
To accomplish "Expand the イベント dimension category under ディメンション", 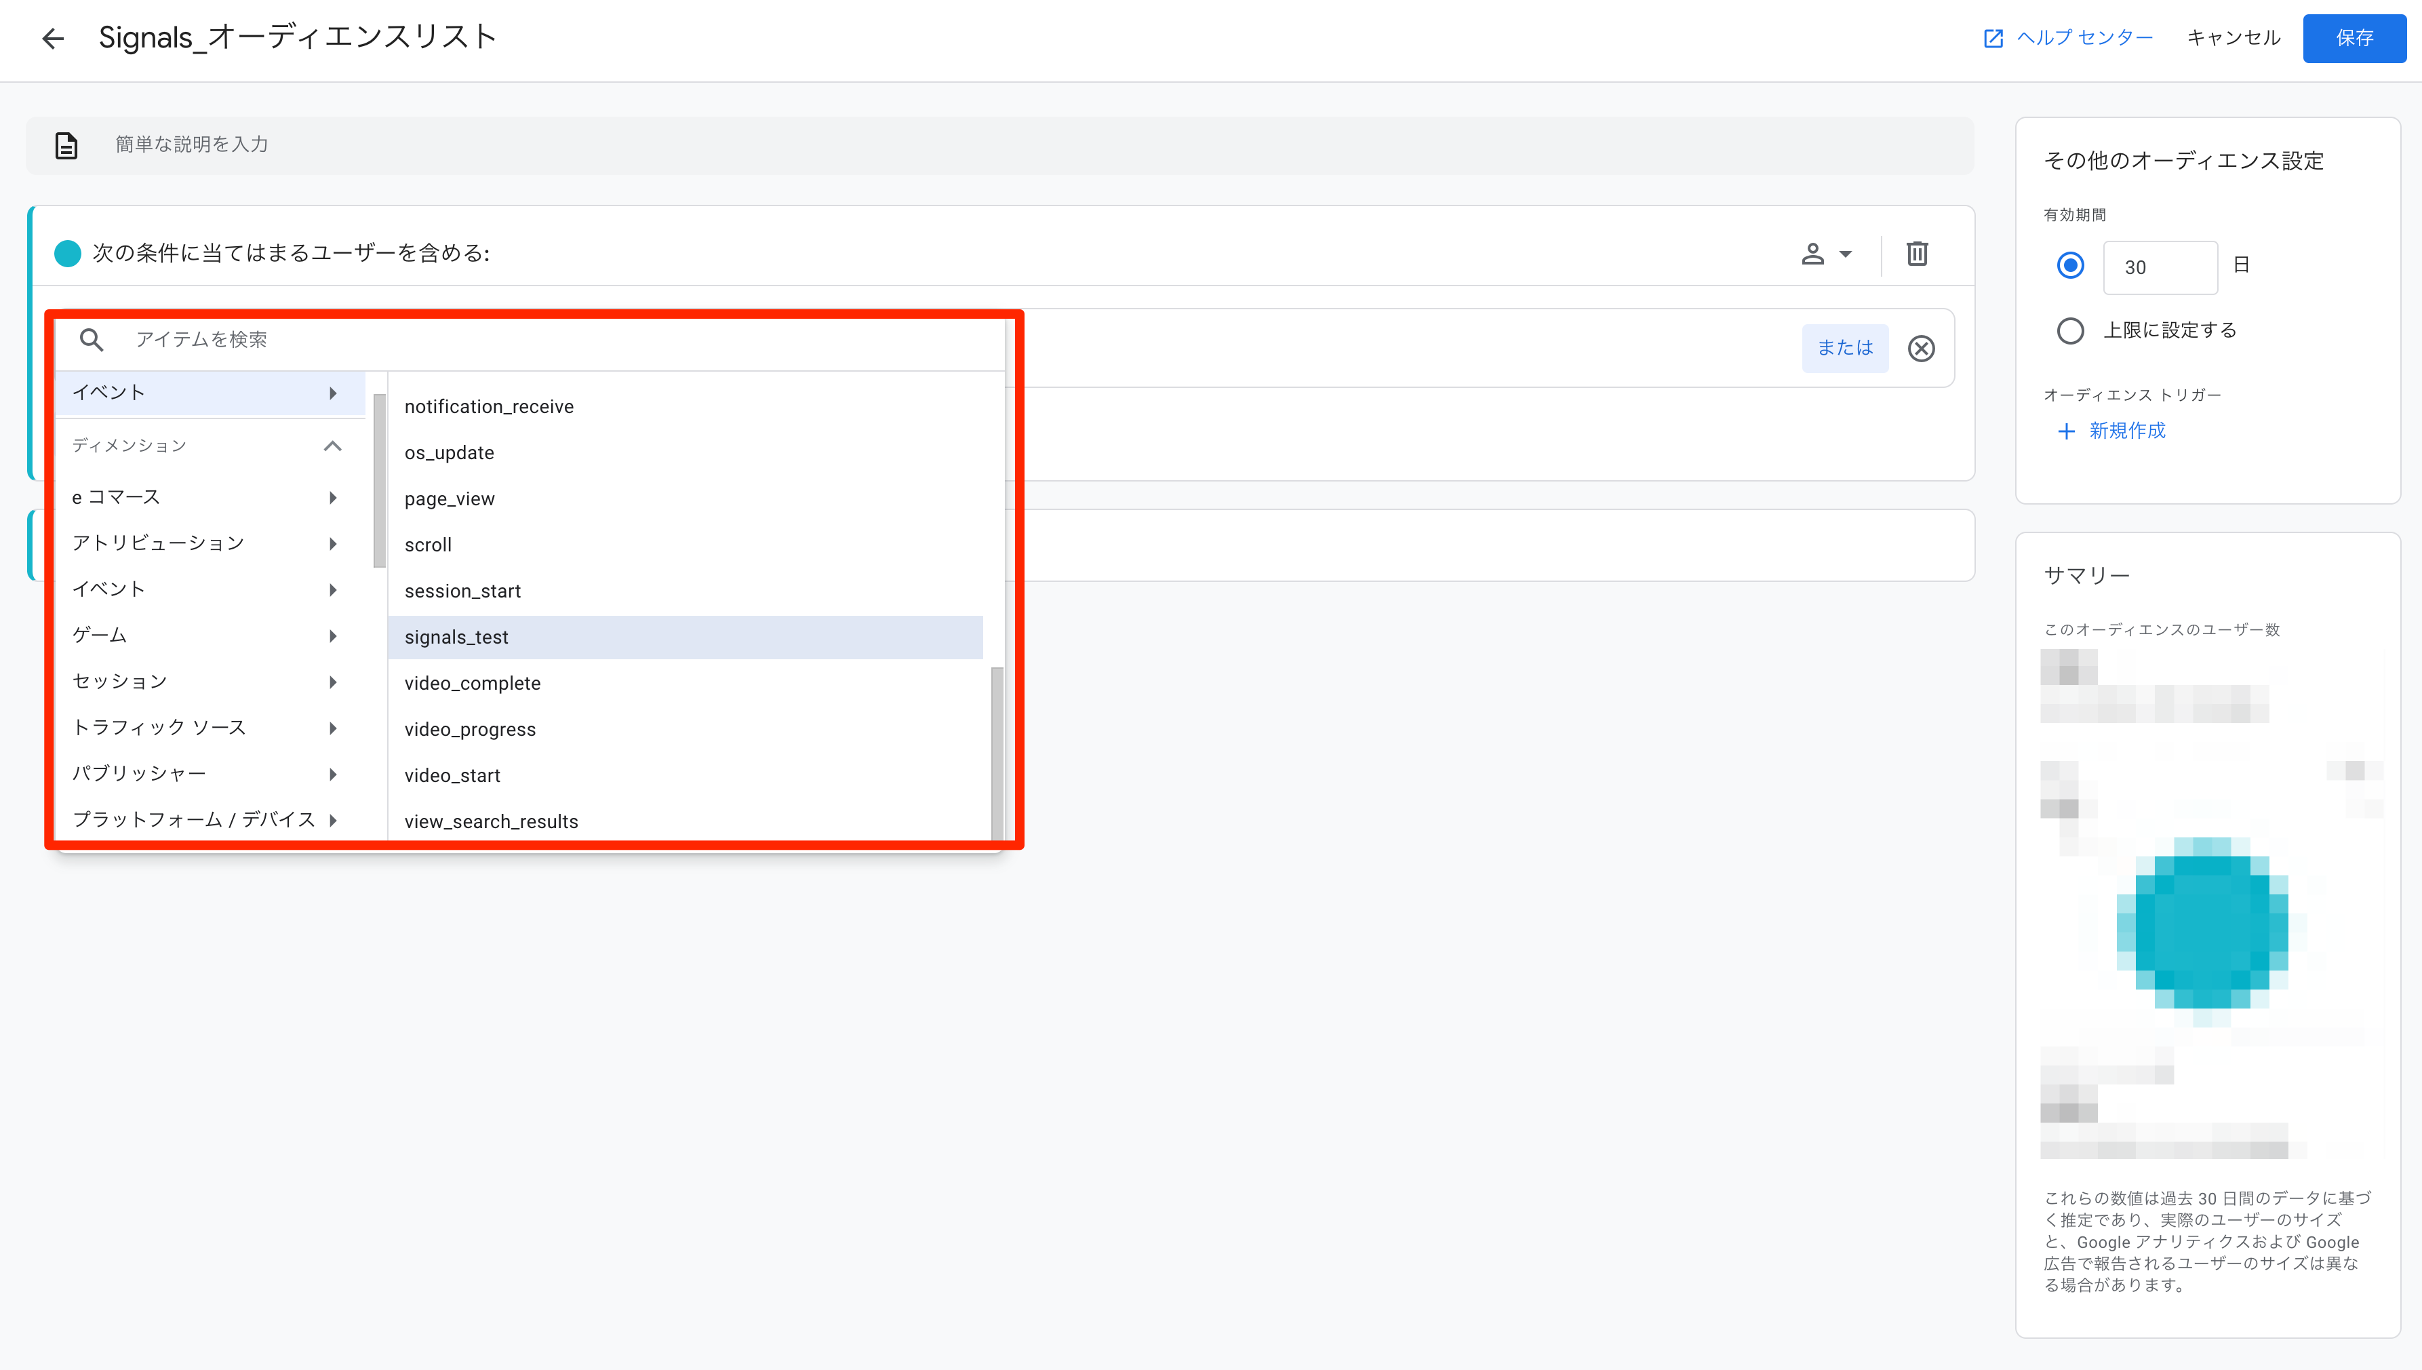I will tap(211, 589).
